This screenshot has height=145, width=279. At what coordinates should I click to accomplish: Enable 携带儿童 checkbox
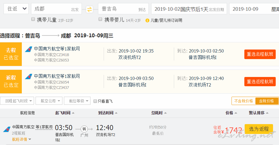click(33, 19)
